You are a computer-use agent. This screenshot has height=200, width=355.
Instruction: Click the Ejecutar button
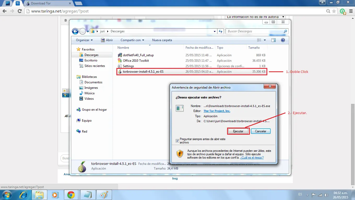click(238, 131)
